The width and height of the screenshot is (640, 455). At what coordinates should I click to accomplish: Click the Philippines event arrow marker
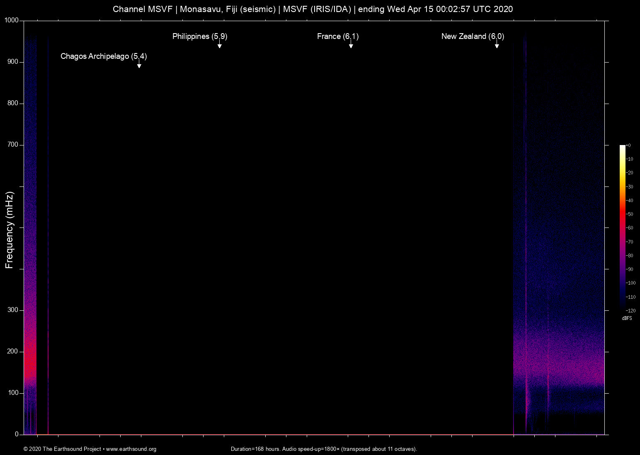tap(220, 45)
